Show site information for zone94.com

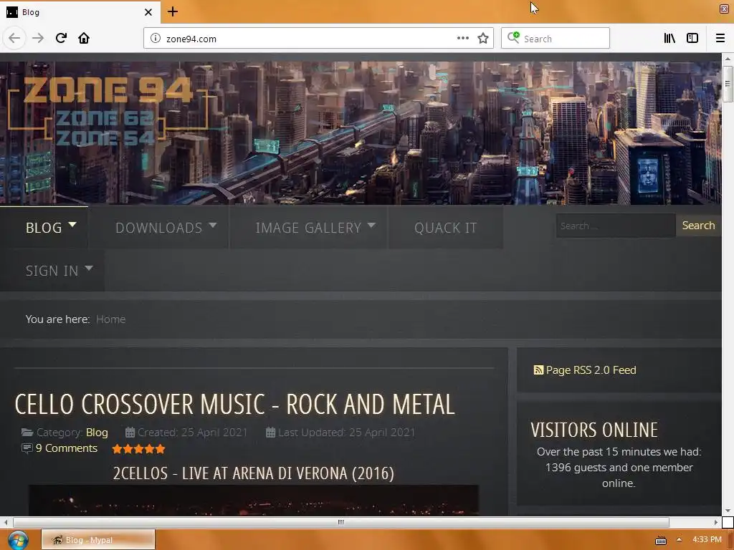tap(156, 39)
